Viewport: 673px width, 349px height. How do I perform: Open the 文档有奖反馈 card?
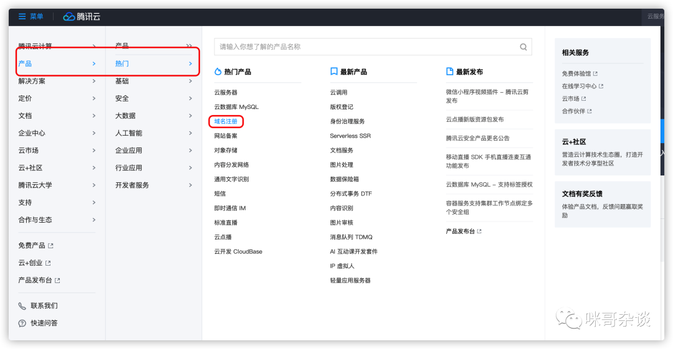[x=603, y=204]
